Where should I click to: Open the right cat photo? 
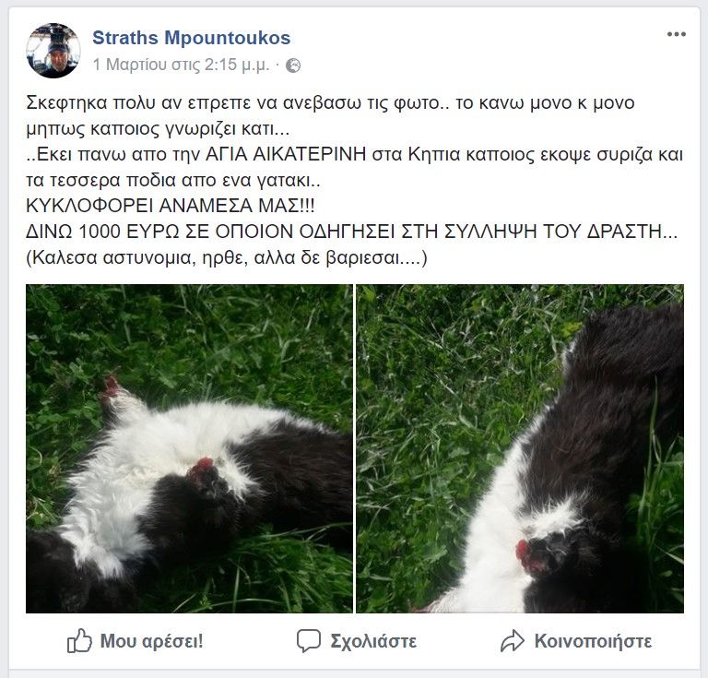520,448
